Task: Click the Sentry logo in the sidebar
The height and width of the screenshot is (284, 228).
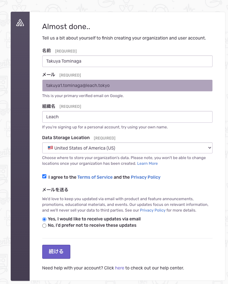Action: (x=20, y=22)
